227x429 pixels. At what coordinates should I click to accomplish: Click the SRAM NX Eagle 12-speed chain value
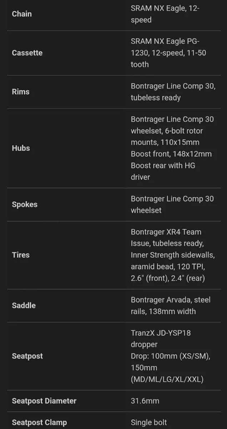[x=165, y=14]
